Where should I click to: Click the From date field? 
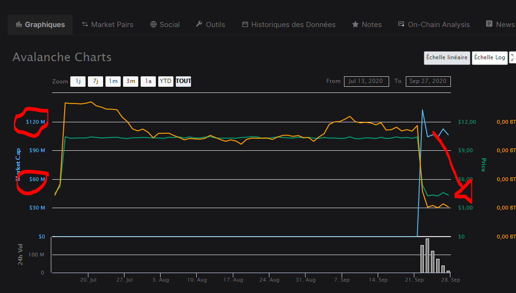click(366, 82)
